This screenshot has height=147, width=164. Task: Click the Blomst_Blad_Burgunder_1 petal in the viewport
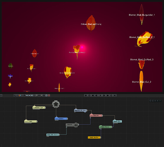point(142,14)
